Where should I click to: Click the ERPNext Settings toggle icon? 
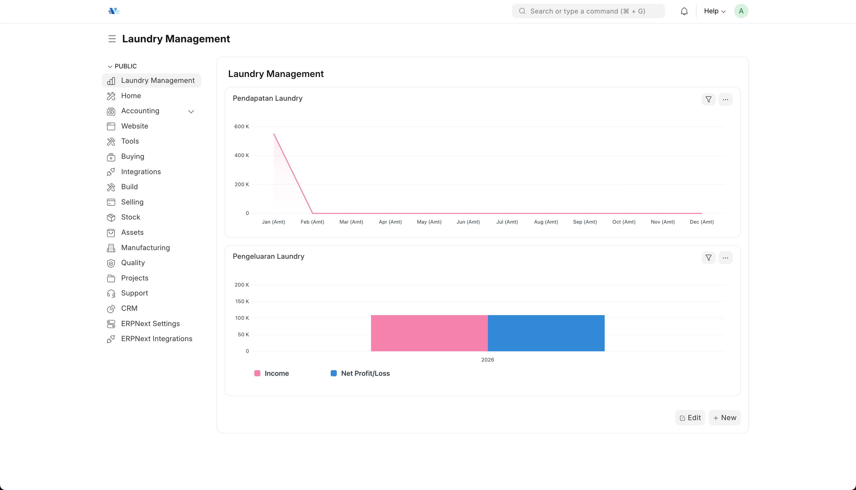[111, 324]
